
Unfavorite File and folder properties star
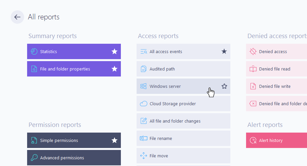(114, 69)
